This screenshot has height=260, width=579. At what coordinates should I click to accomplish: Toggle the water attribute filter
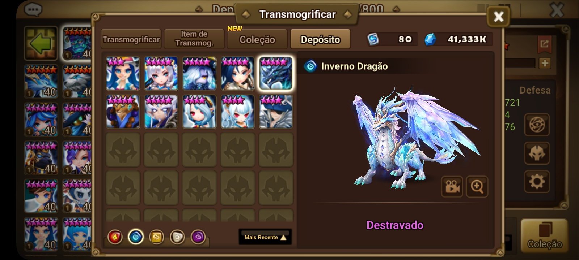[136, 237]
